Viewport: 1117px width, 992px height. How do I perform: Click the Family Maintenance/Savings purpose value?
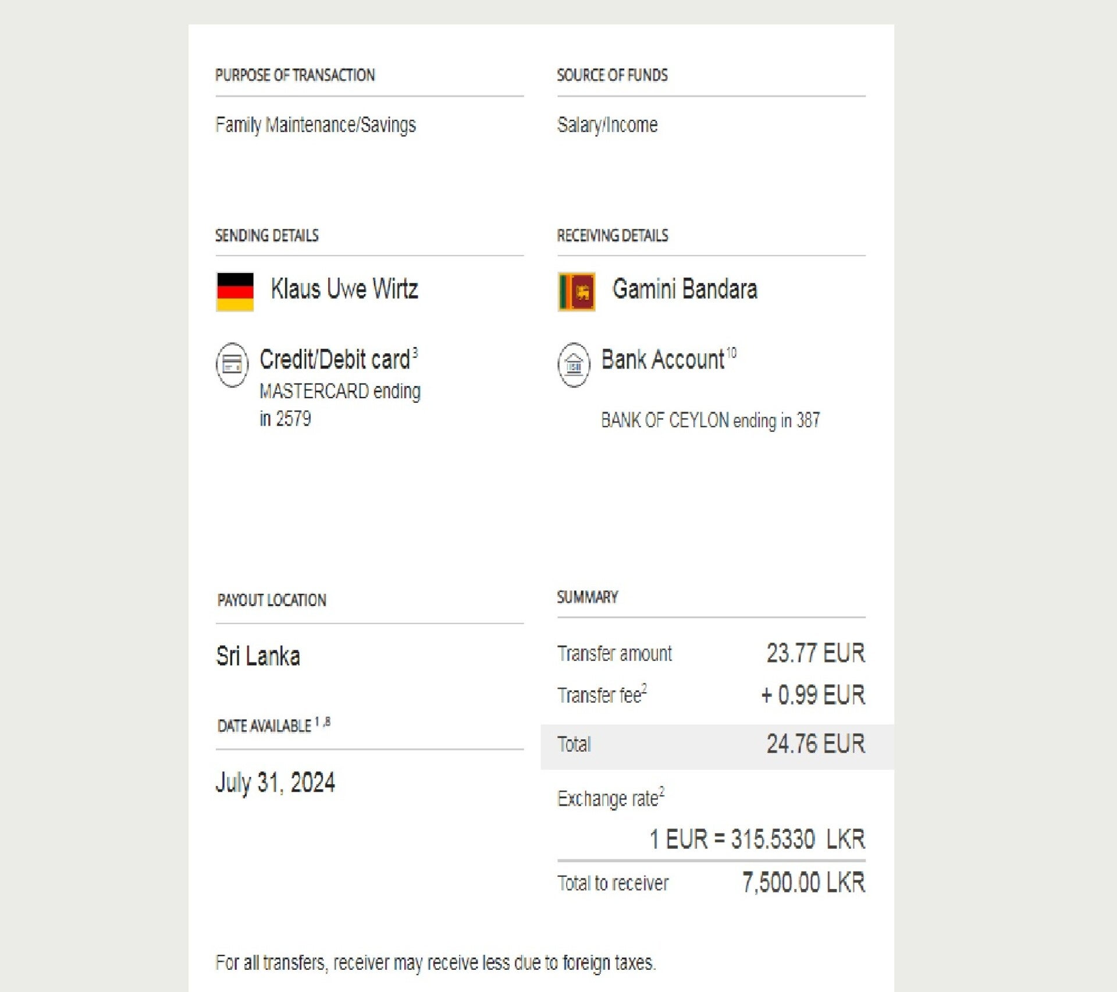coord(315,125)
